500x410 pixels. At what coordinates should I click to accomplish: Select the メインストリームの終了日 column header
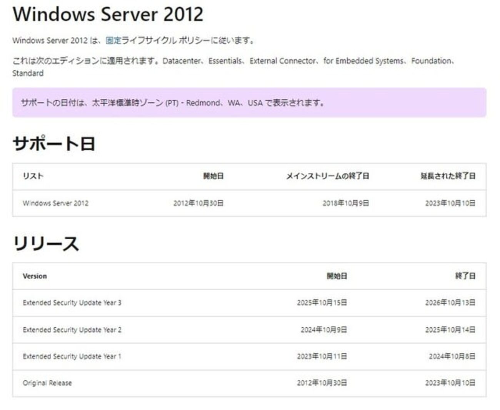click(x=329, y=176)
